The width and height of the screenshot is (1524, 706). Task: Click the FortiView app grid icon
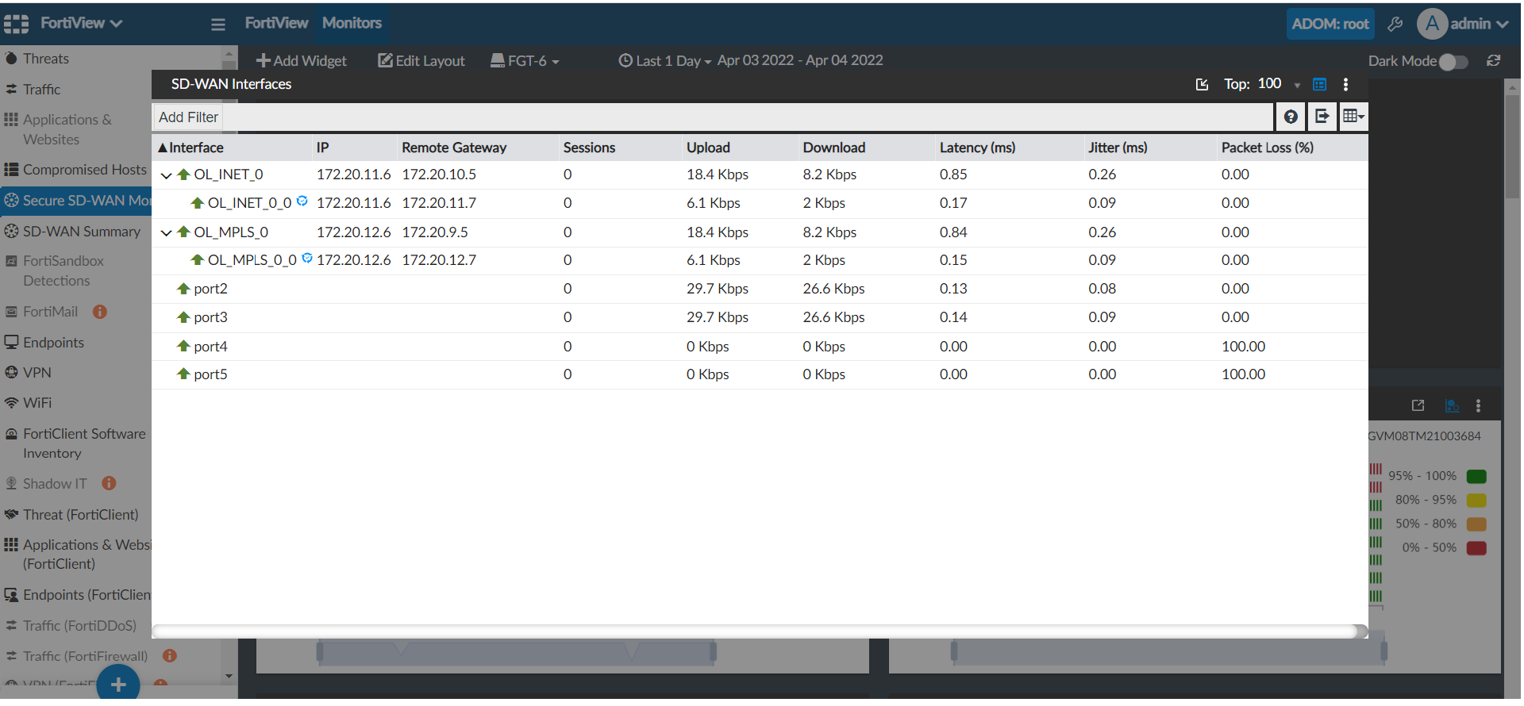[16, 25]
